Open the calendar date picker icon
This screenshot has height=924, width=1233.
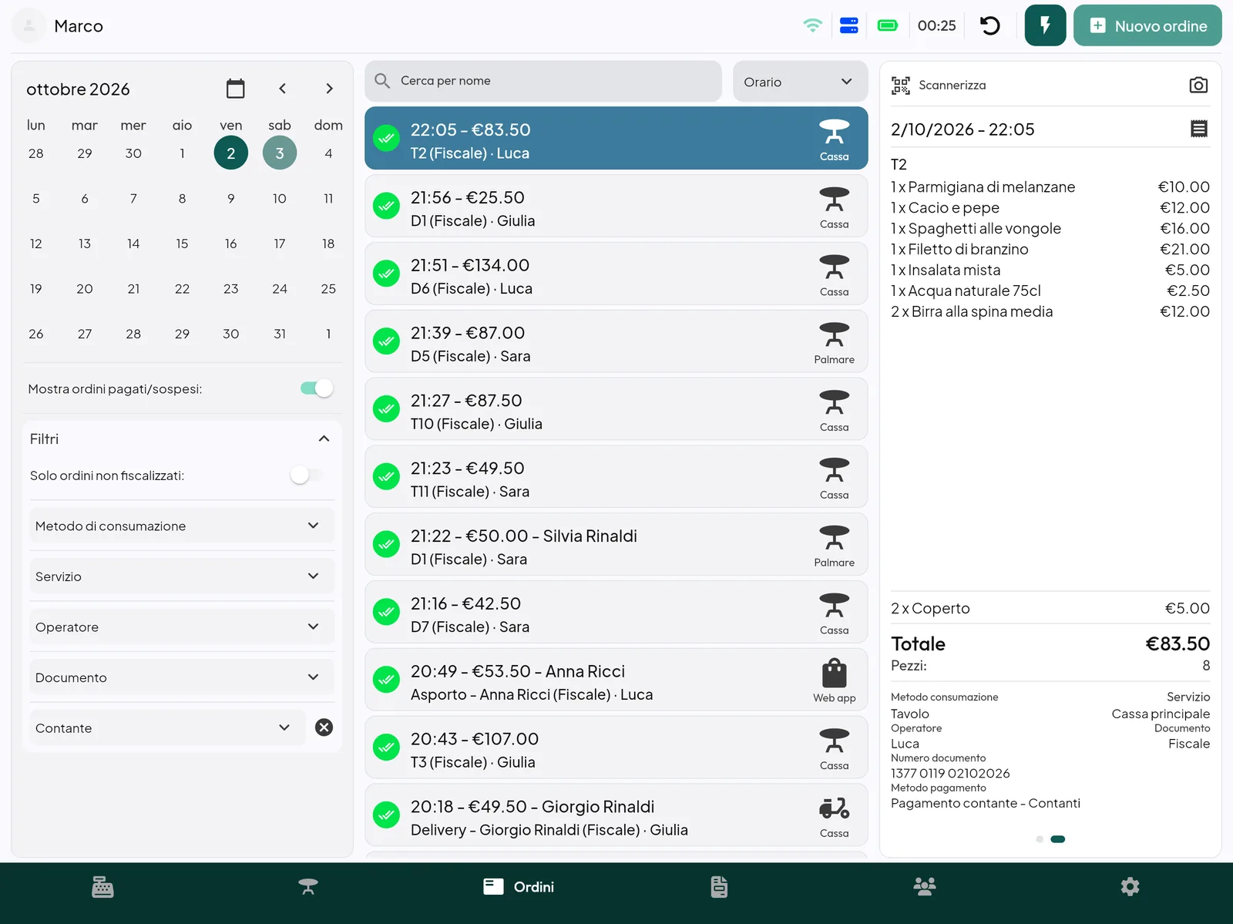(236, 89)
